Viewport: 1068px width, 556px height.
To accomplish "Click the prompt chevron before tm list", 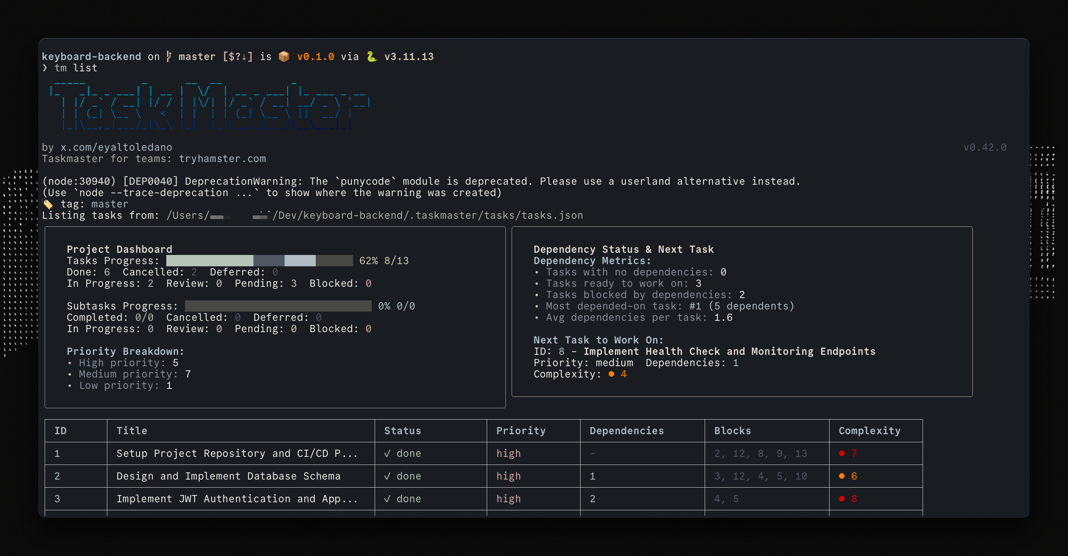I will (45, 68).
